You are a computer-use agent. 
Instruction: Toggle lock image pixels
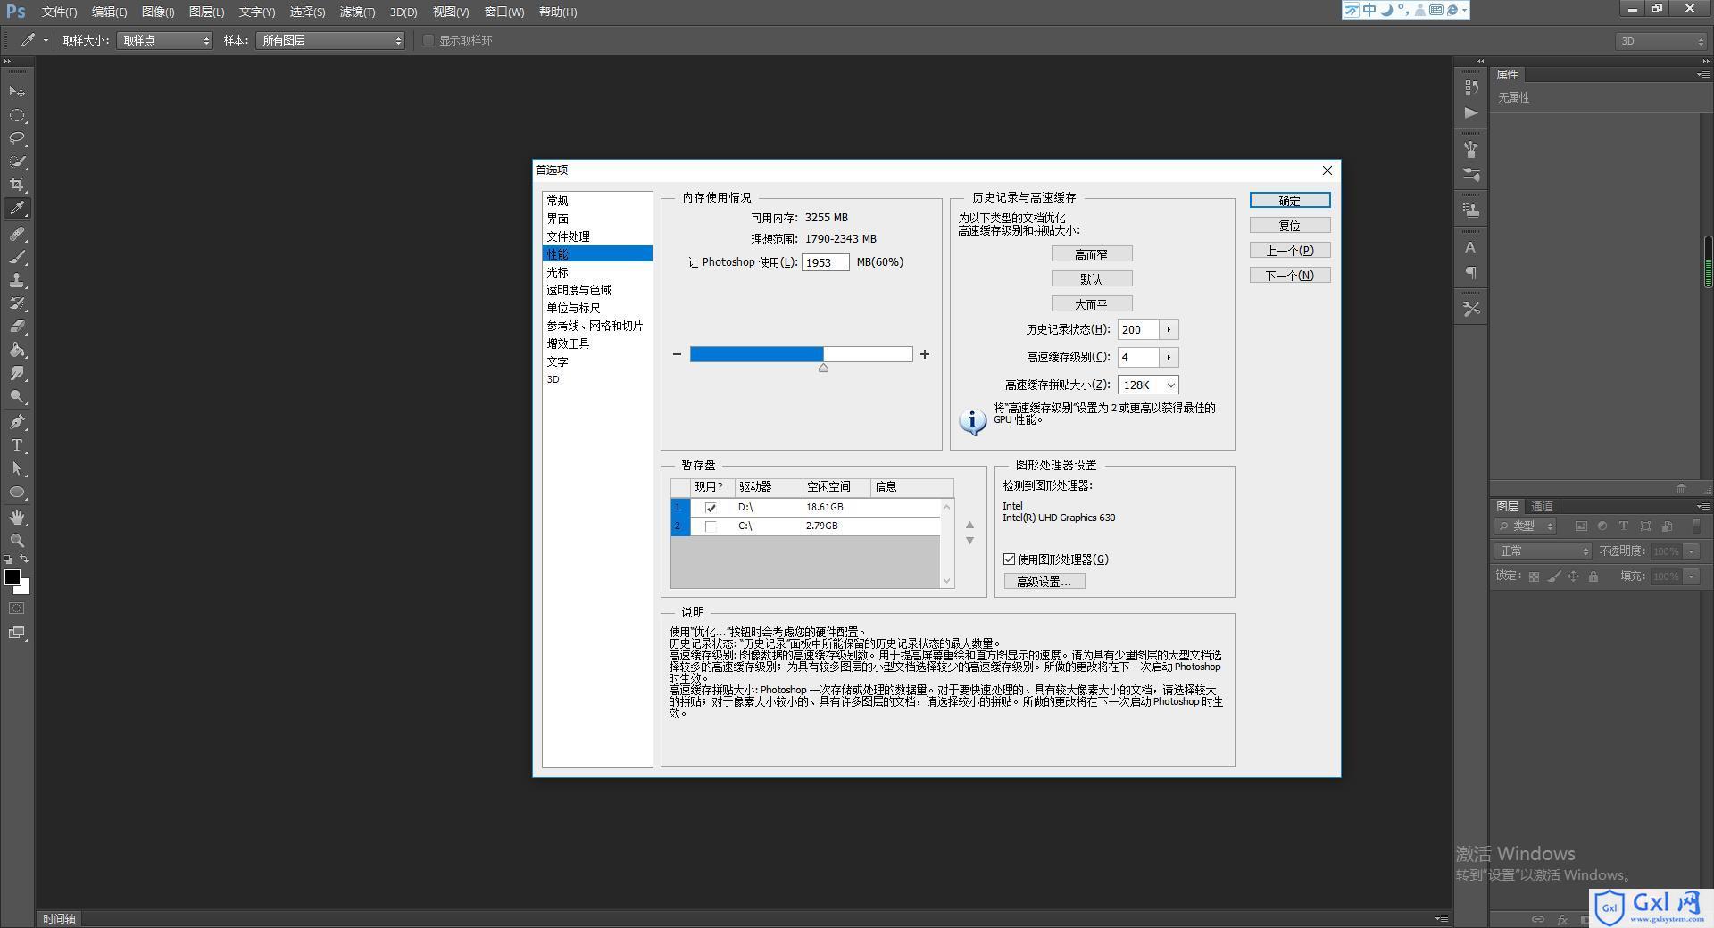click(x=1554, y=576)
